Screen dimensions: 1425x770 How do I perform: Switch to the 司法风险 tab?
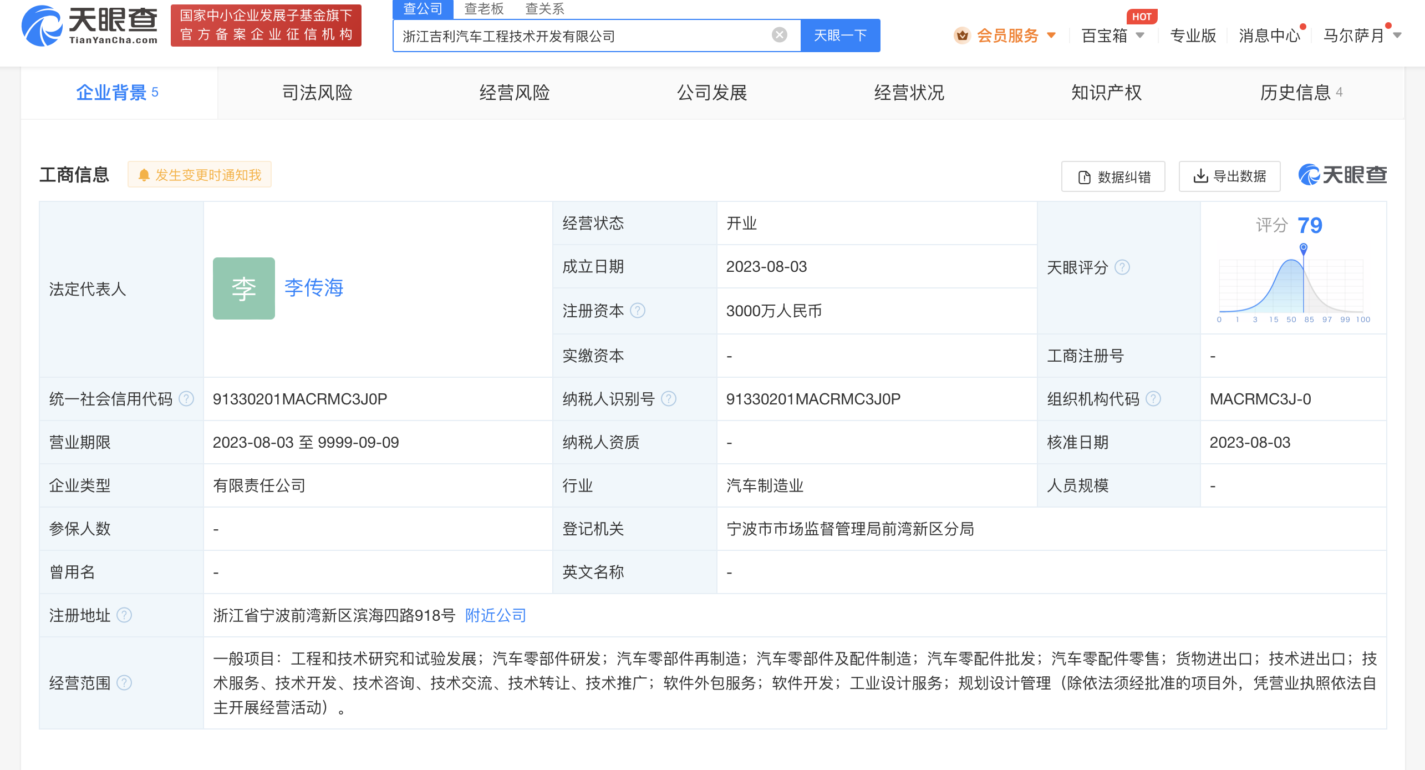click(317, 93)
